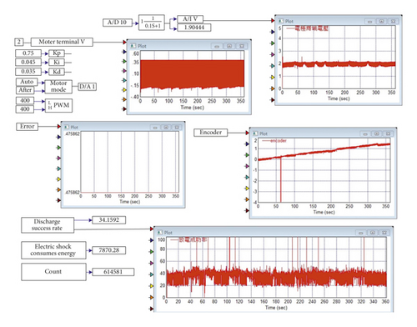Click the 0.035 Kd constant box
This screenshot has height=327, width=417.
[x=28, y=72]
